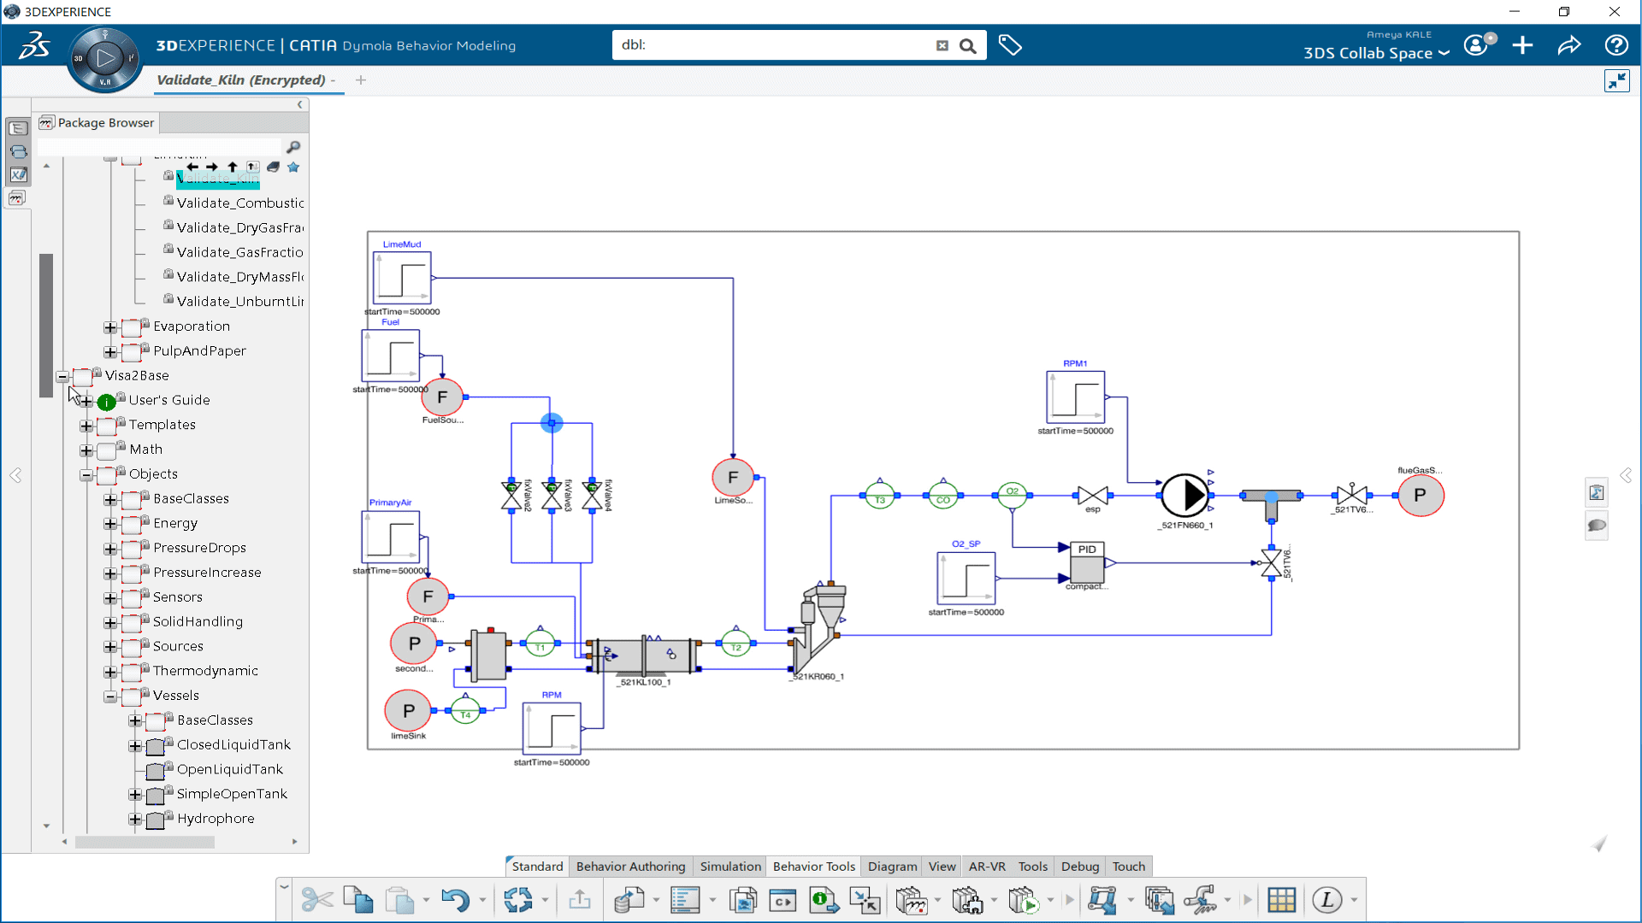
Task: Open the Paste options dropdown arrow
Action: coord(426,900)
